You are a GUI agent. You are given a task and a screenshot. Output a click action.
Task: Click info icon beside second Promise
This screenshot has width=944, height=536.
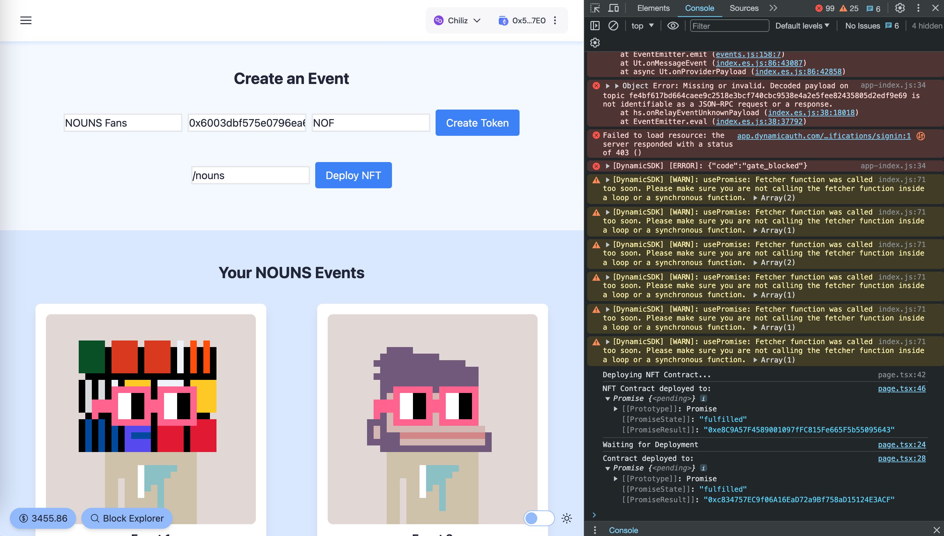point(703,468)
